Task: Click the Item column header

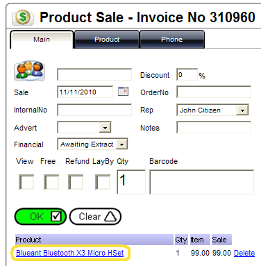Action: (x=200, y=240)
